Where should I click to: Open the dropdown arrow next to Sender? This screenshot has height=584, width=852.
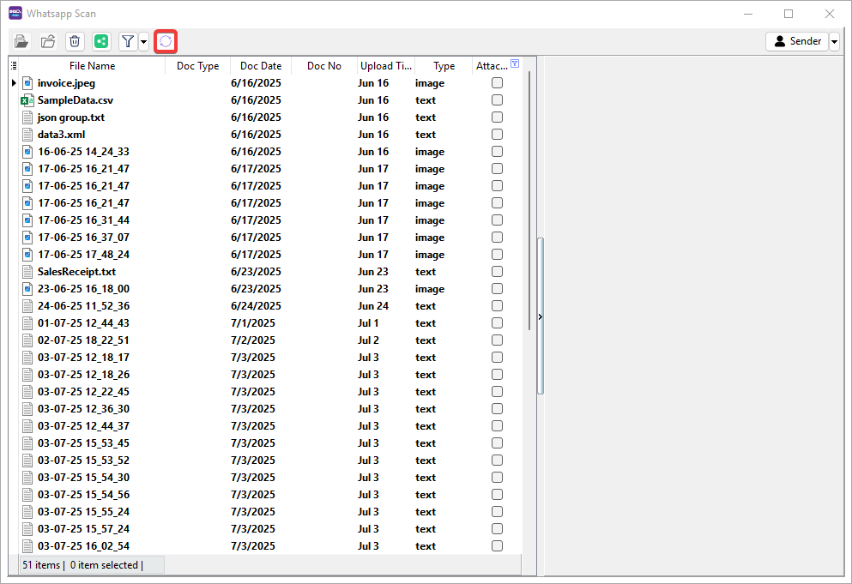(834, 42)
